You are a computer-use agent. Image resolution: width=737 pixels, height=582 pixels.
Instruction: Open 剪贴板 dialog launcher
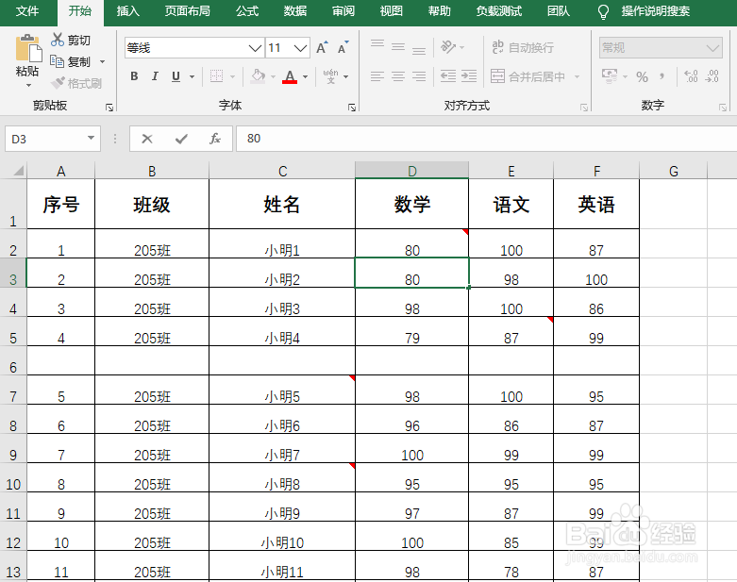109,108
